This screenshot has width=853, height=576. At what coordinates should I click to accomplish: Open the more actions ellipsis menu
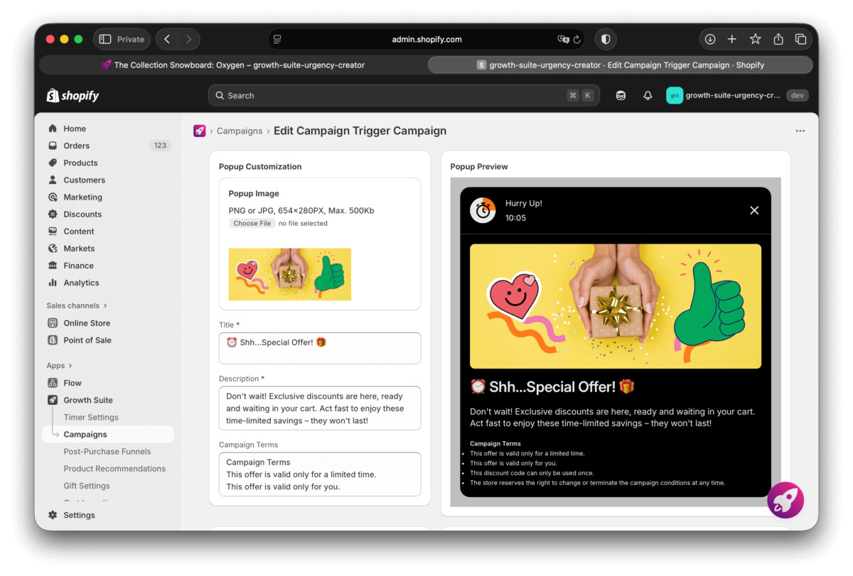pyautogui.click(x=800, y=131)
